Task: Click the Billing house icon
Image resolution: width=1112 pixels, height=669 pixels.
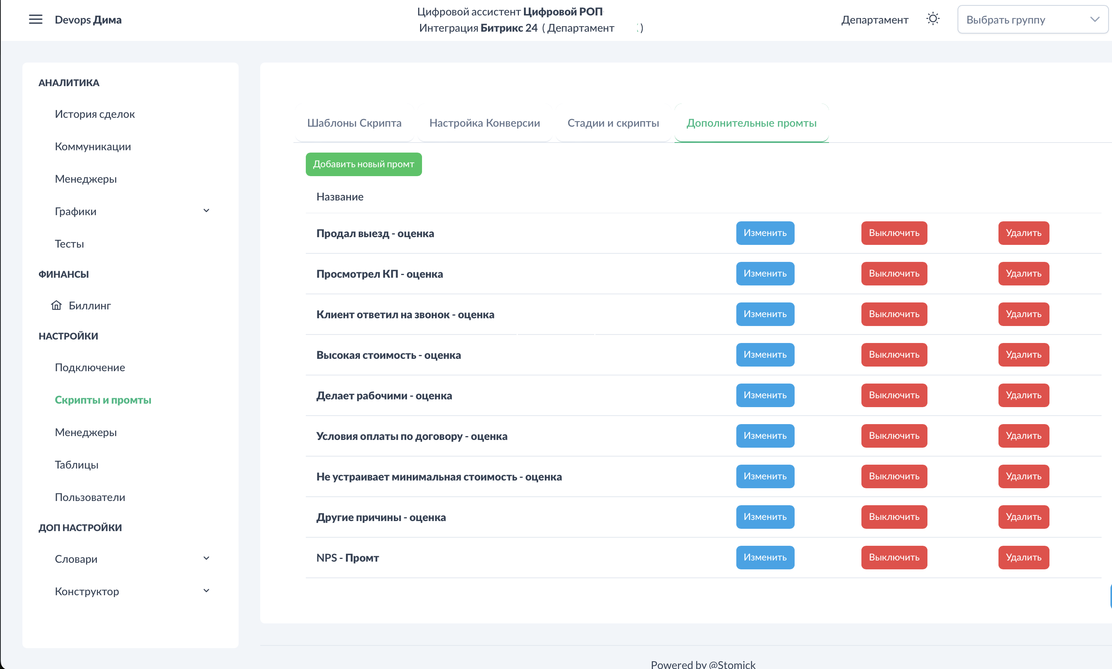Action: (x=56, y=305)
